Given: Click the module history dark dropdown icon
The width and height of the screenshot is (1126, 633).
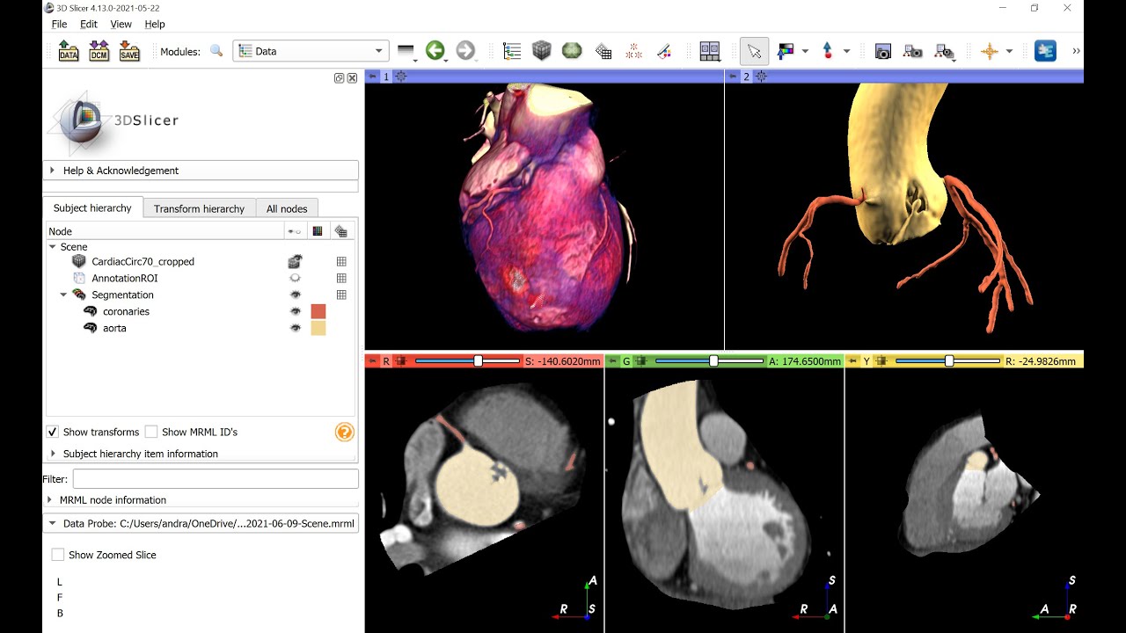Looking at the screenshot, I should 406,51.
